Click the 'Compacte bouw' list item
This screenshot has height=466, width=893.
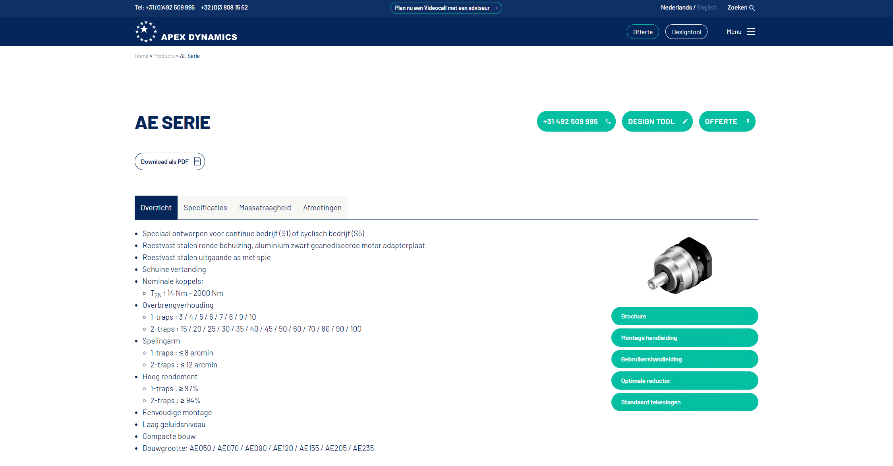pyautogui.click(x=169, y=436)
